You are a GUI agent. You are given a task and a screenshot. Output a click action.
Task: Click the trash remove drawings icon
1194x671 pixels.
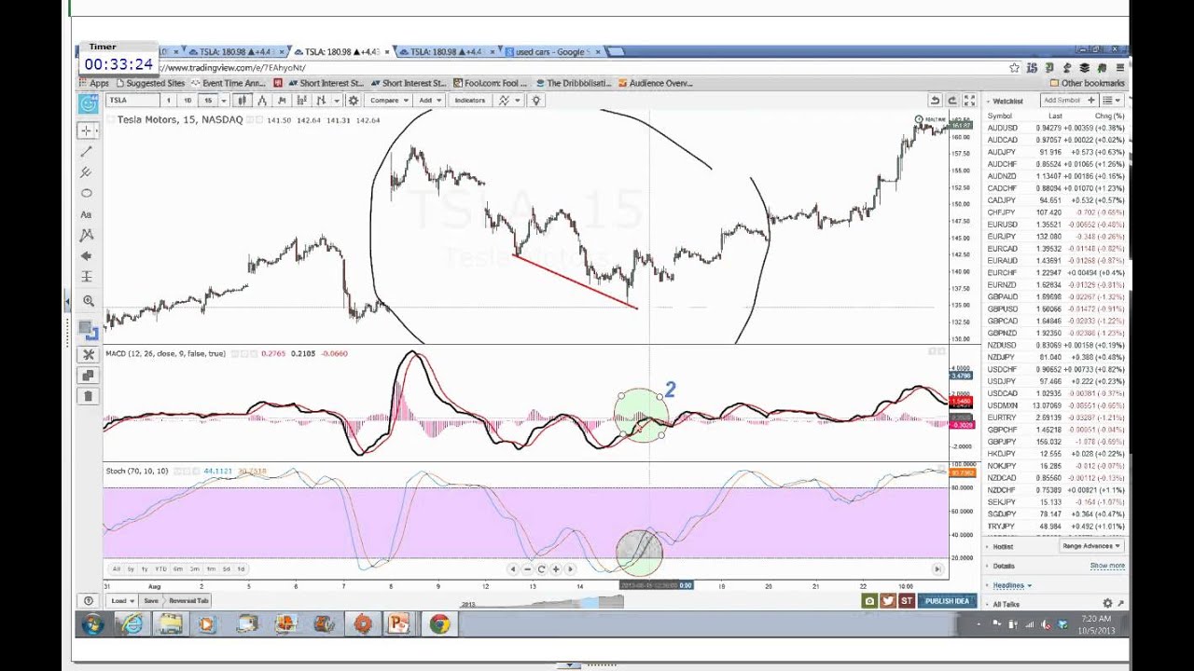click(88, 396)
